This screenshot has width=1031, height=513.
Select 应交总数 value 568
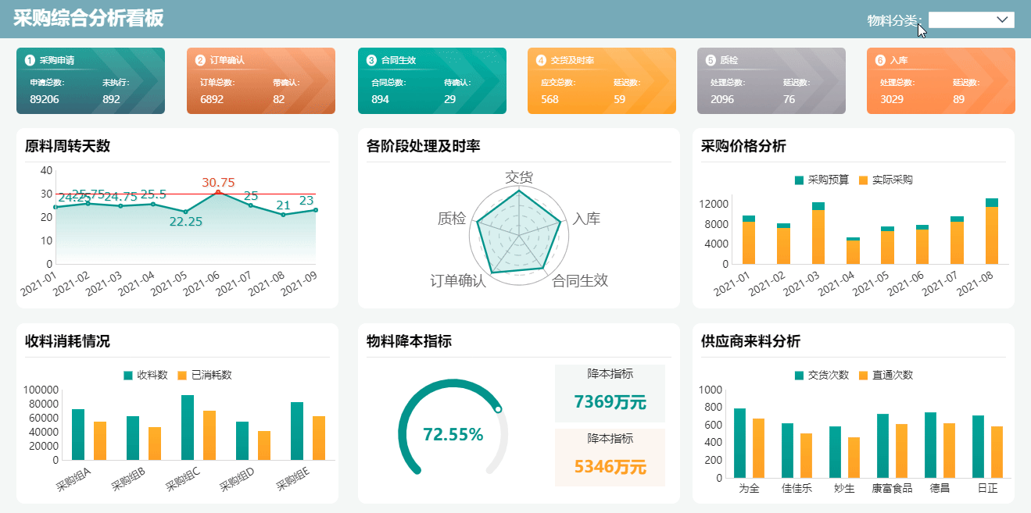[550, 99]
